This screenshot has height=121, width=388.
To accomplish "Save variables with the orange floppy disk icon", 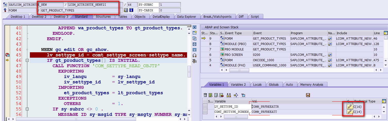I will coord(308,95).
